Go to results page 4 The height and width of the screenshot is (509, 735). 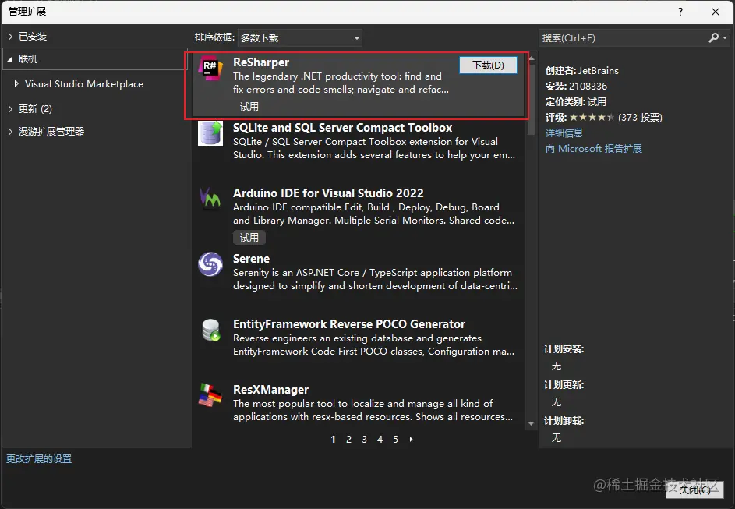[380, 439]
